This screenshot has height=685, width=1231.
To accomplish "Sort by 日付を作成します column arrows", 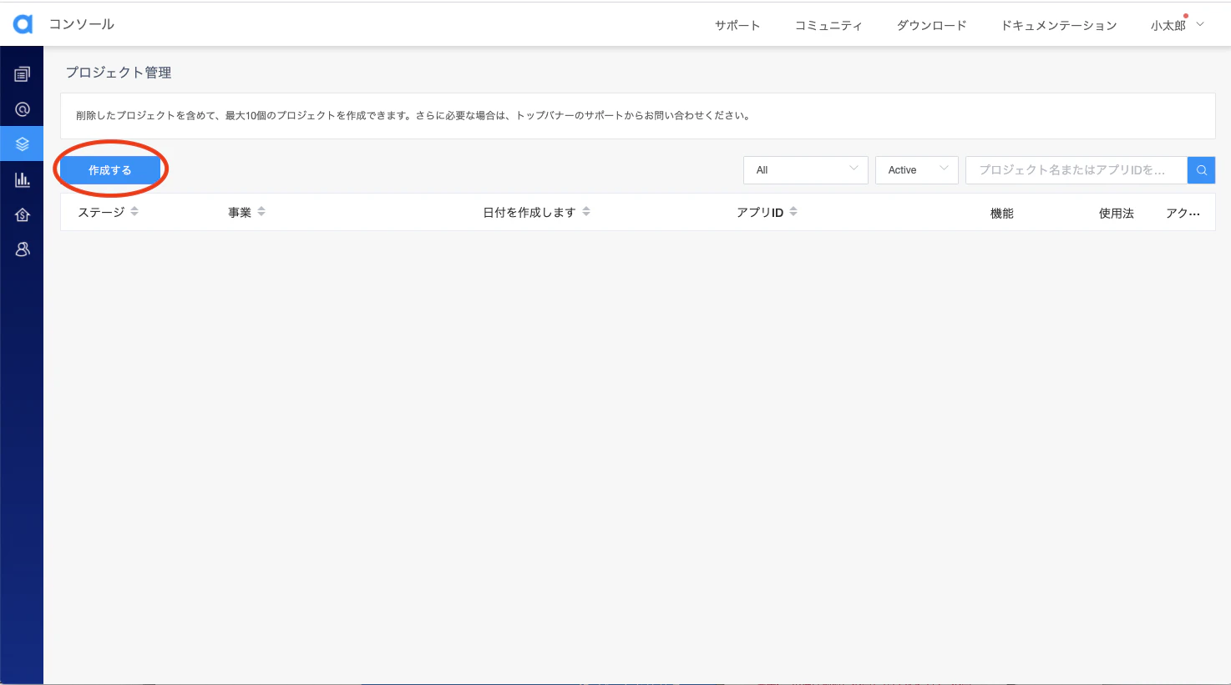I will pyautogui.click(x=586, y=212).
